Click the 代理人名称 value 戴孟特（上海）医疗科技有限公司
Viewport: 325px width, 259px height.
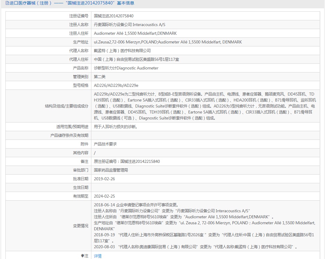tap(122, 51)
